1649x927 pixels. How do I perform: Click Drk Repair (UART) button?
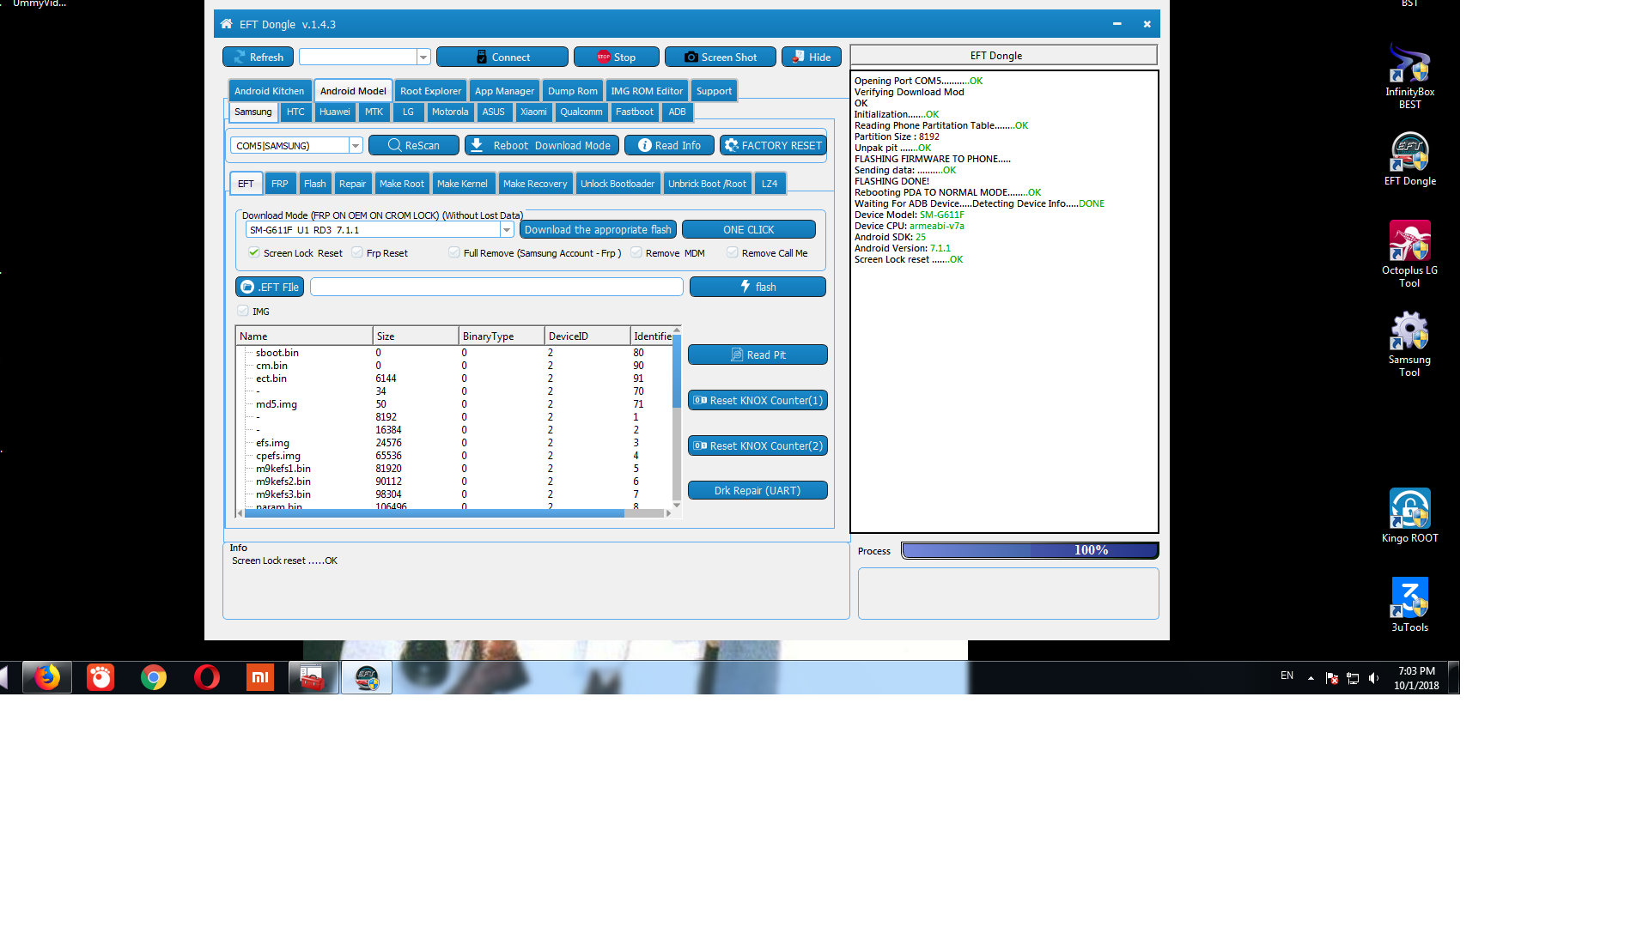pos(758,490)
